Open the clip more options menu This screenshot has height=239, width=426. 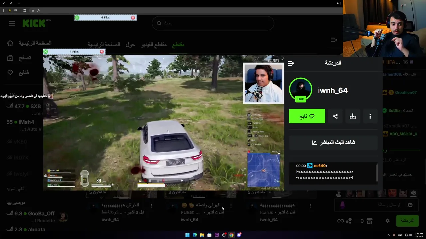pos(370,116)
